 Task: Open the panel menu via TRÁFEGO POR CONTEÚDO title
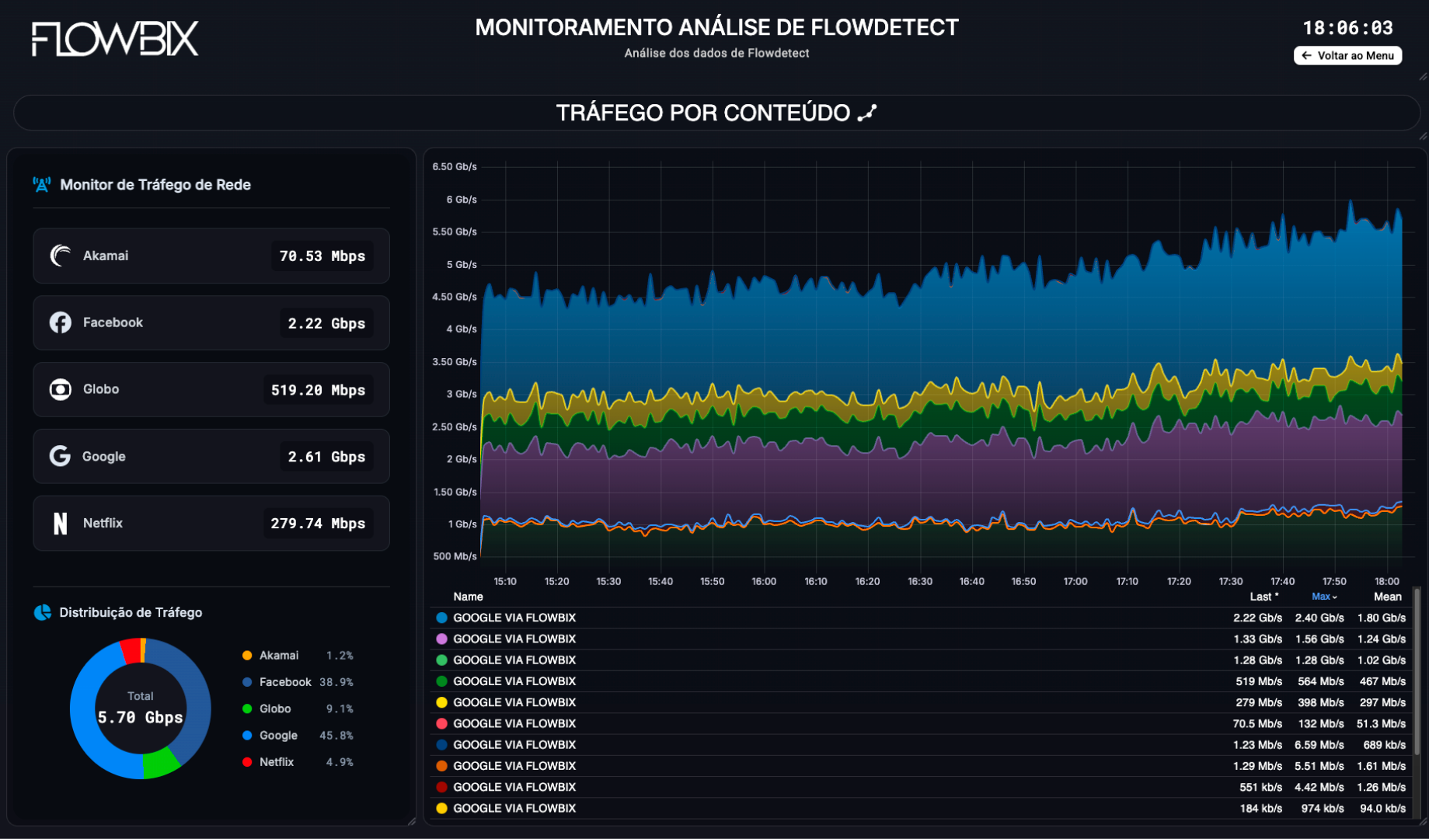click(703, 112)
